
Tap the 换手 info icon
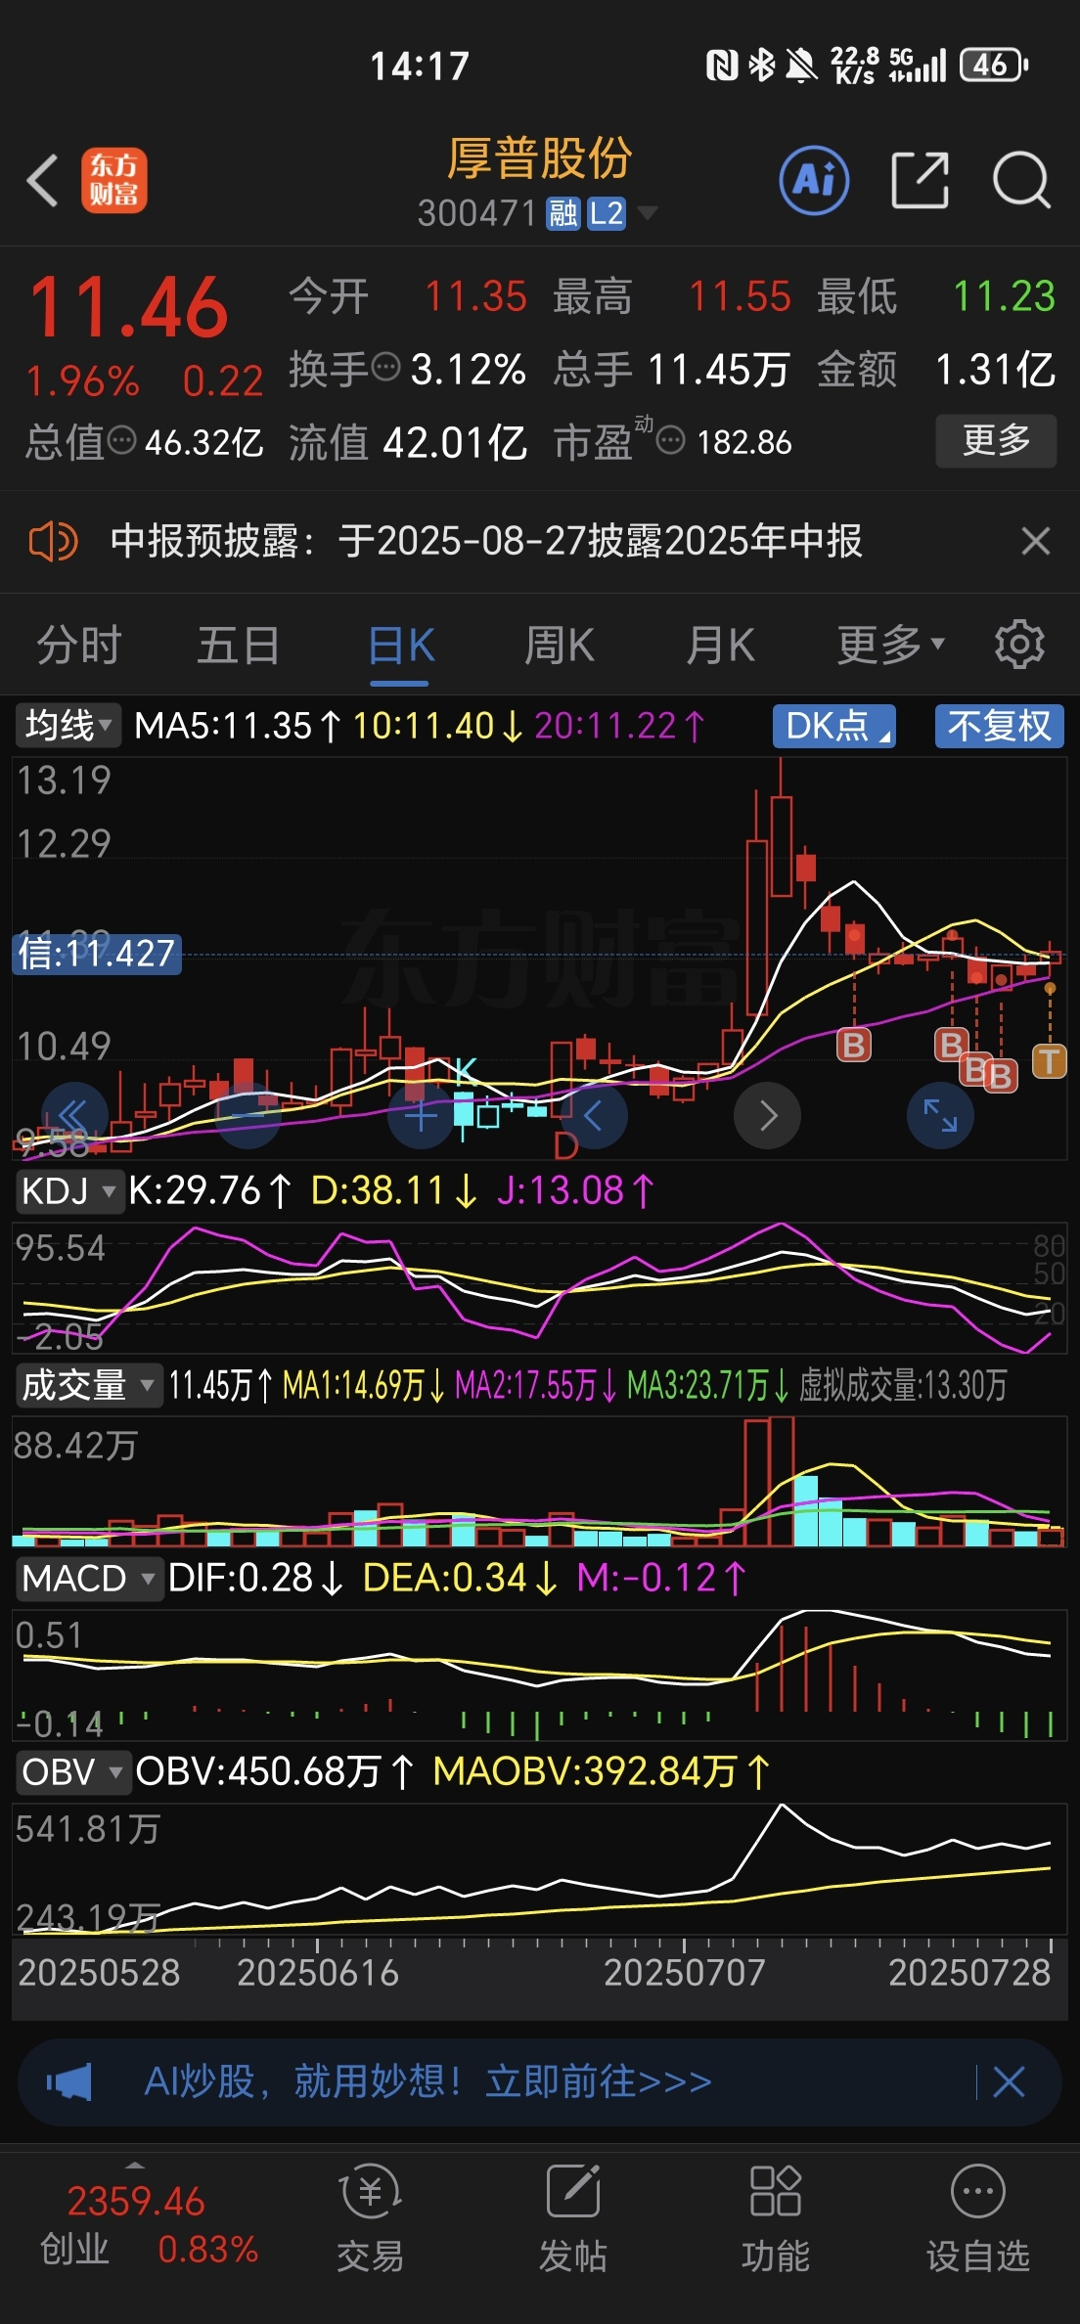coord(387,368)
